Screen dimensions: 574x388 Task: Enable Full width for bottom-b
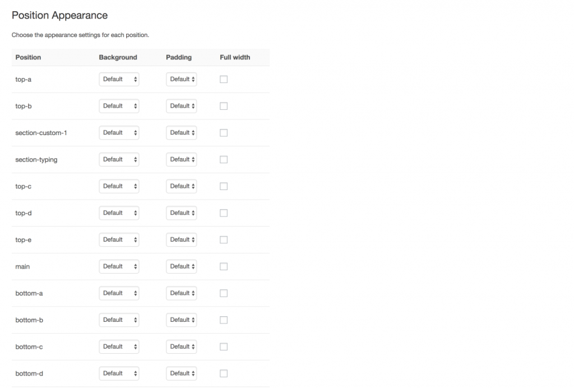pyautogui.click(x=224, y=320)
